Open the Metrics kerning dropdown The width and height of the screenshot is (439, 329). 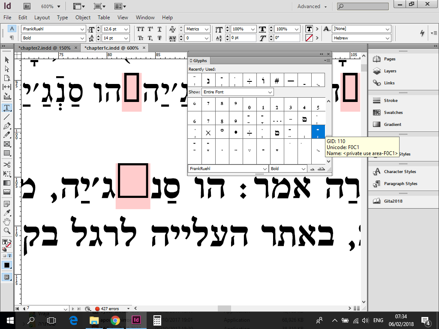[x=207, y=29]
